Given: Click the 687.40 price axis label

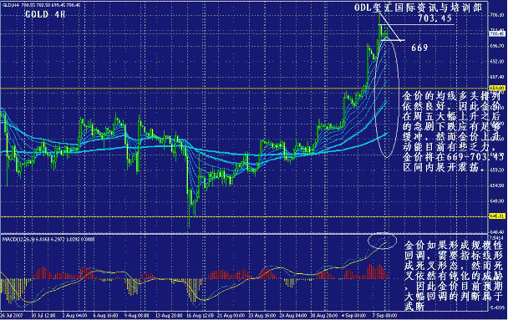Looking at the screenshot, I should 497,77.
